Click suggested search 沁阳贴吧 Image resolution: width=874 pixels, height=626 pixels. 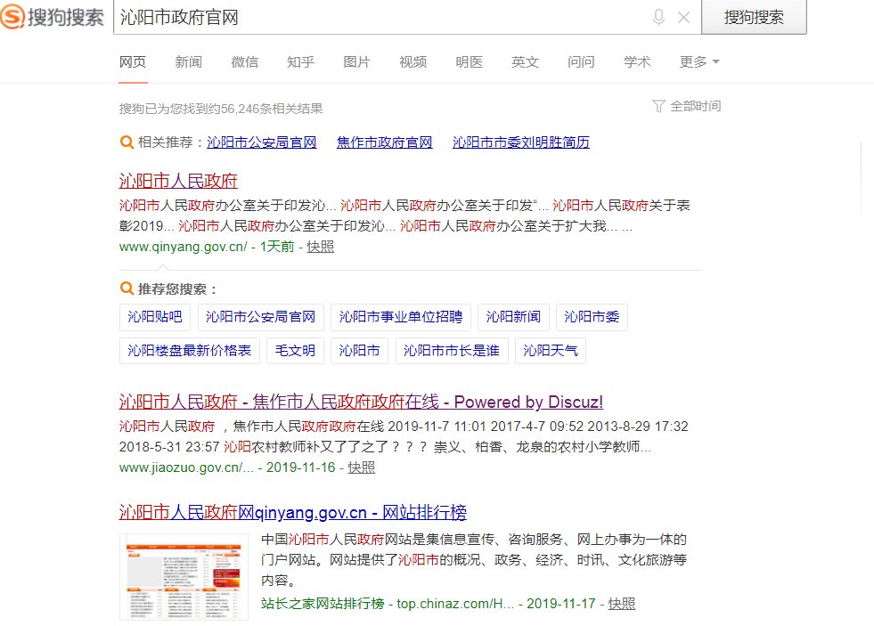click(x=154, y=317)
